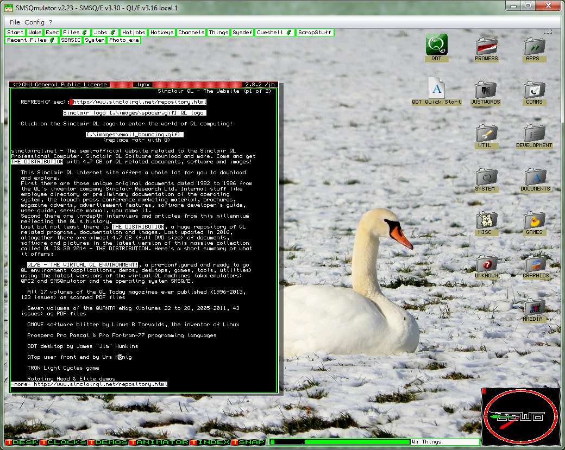Click the System toolbar button
The image size is (565, 450).
point(95,40)
